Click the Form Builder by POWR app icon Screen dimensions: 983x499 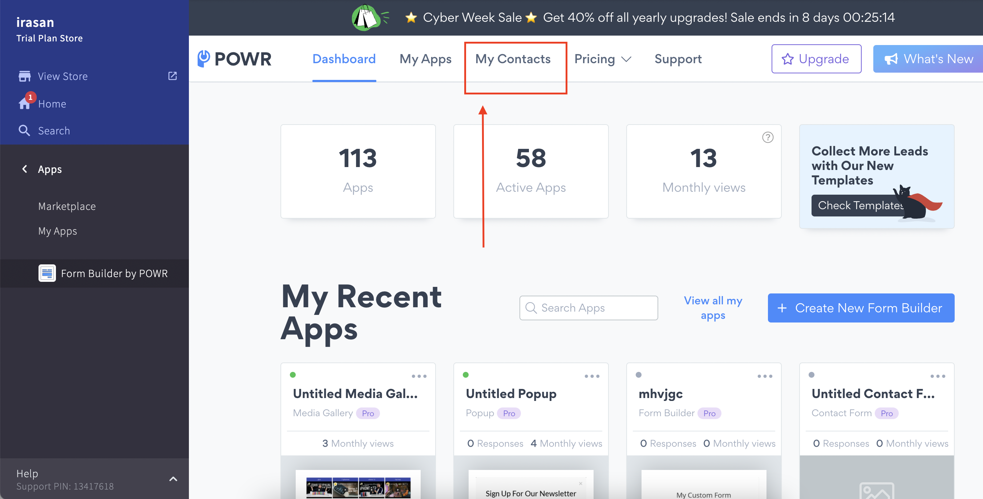(x=47, y=273)
